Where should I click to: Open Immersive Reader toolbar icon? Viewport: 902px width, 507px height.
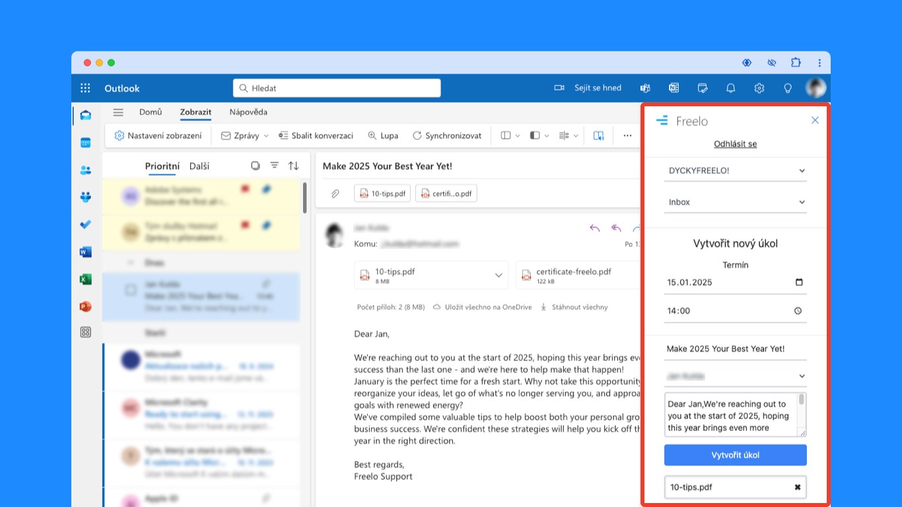pos(598,135)
